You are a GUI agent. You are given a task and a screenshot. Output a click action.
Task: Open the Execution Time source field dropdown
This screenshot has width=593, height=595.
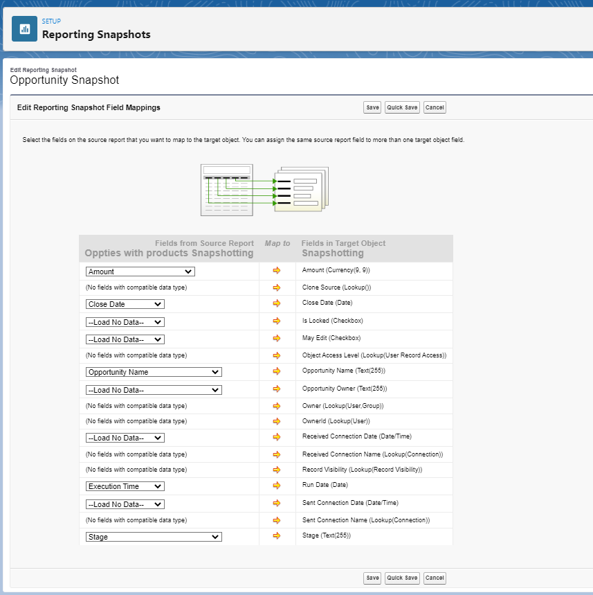click(x=125, y=486)
